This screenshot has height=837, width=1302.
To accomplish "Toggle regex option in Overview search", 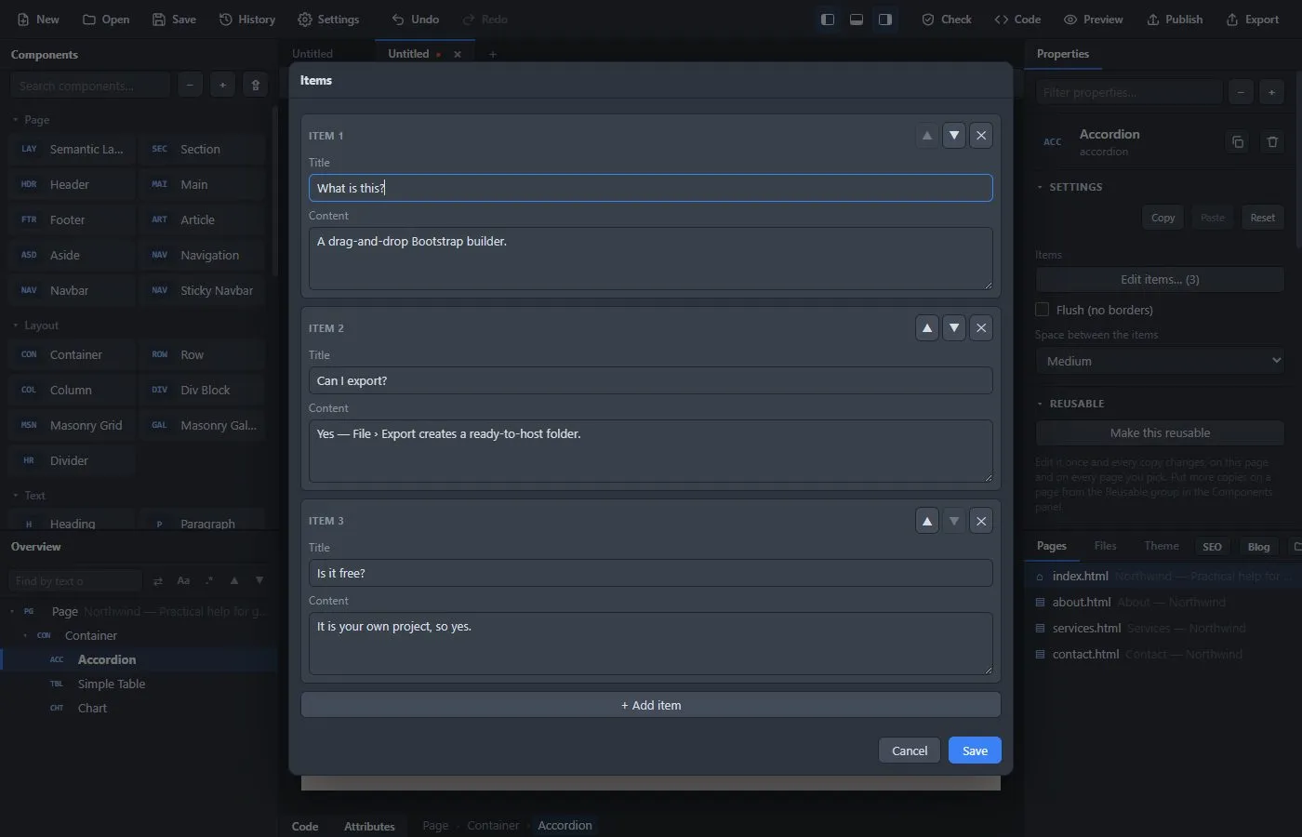I will point(208,581).
